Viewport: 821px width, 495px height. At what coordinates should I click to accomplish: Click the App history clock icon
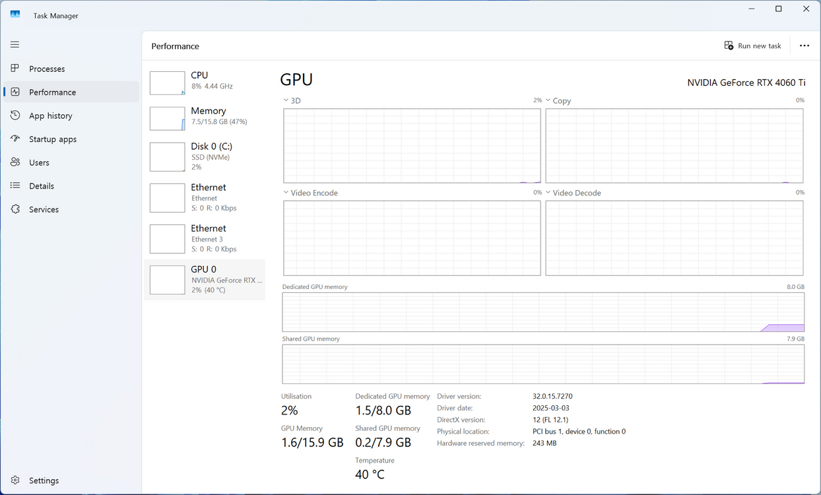[15, 115]
